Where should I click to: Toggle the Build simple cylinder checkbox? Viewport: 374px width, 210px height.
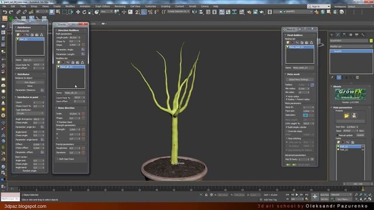(x=287, y=127)
